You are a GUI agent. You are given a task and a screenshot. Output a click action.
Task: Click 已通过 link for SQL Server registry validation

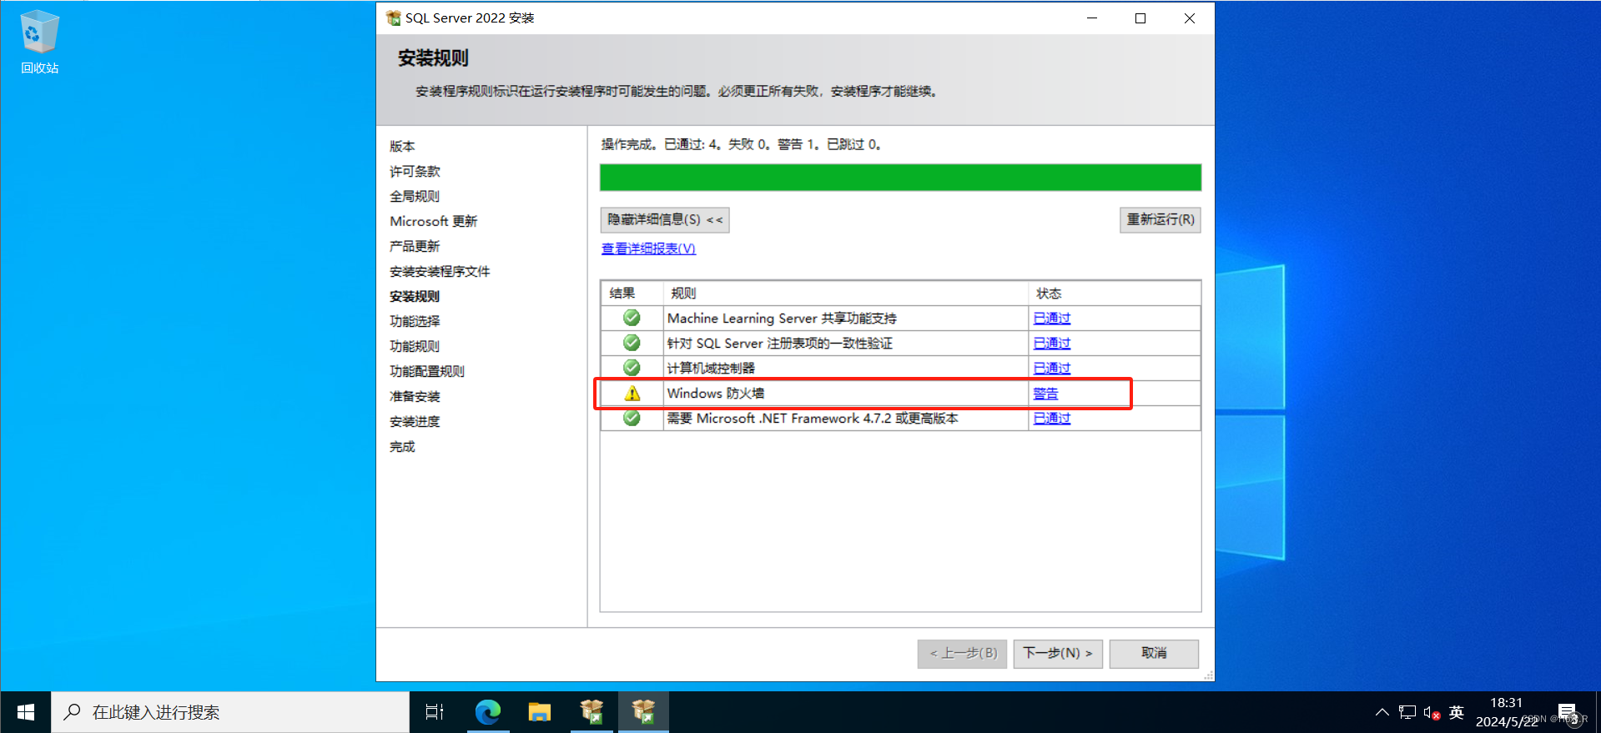tap(1051, 343)
